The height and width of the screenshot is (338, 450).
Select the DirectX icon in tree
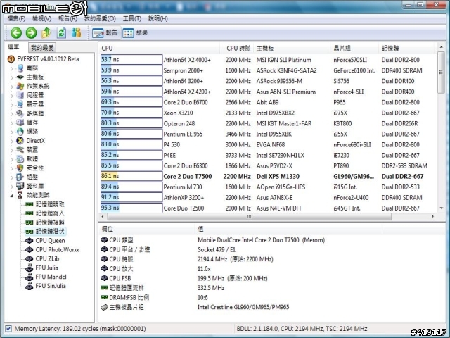20,141
